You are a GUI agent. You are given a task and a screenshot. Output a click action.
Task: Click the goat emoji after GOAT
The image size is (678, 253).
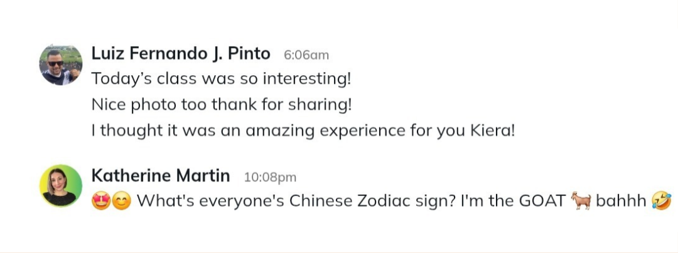pos(581,201)
